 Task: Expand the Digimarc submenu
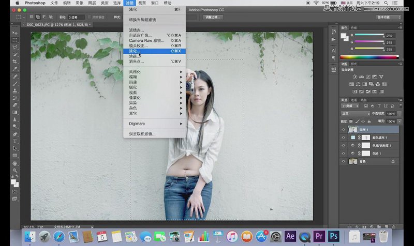(x=154, y=124)
